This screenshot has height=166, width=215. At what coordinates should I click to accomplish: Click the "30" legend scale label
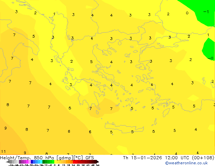pyautogui.click(x=78, y=165)
